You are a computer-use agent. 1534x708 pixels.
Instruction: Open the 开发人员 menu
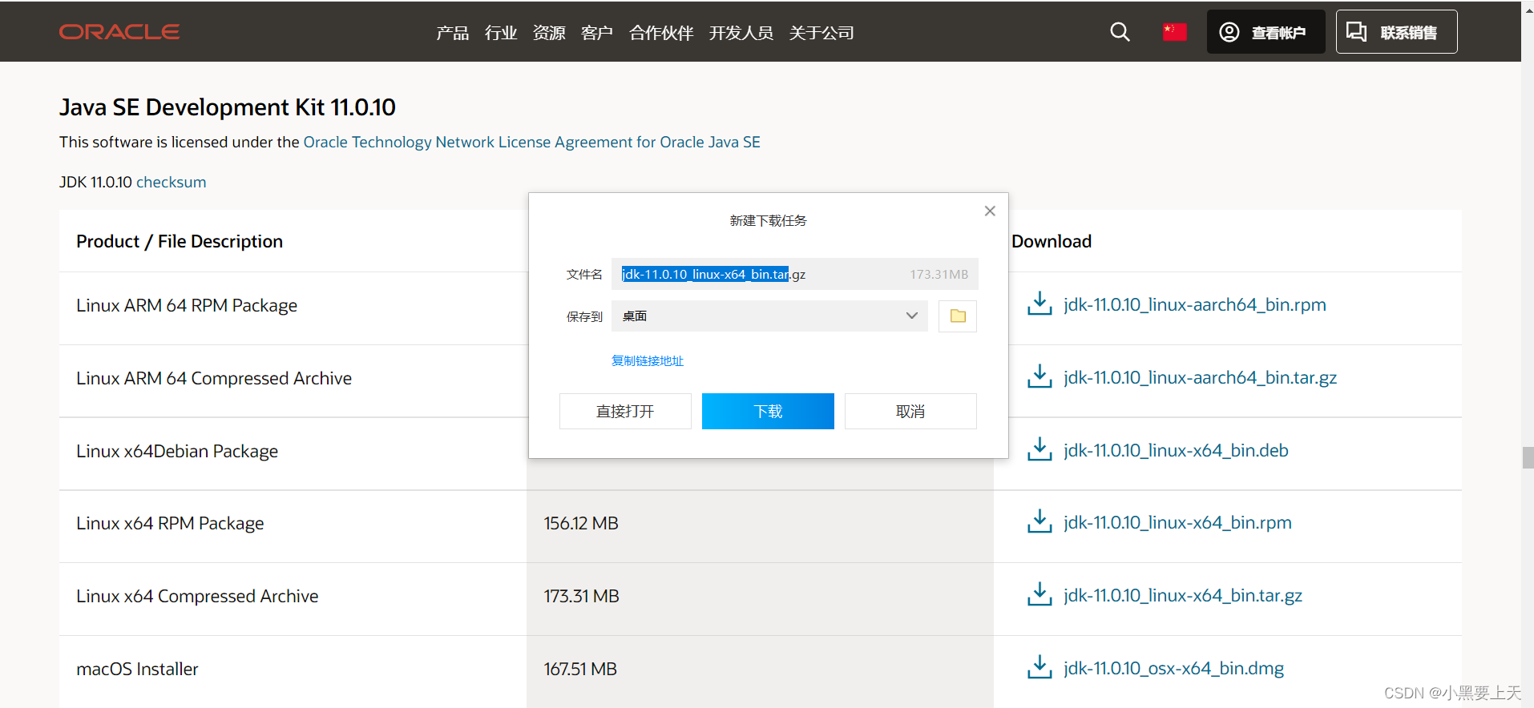(741, 33)
